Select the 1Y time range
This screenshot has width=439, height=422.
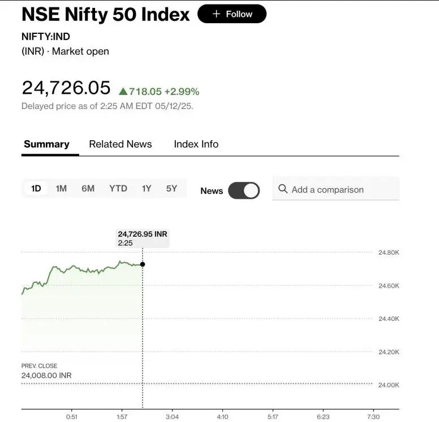click(147, 189)
